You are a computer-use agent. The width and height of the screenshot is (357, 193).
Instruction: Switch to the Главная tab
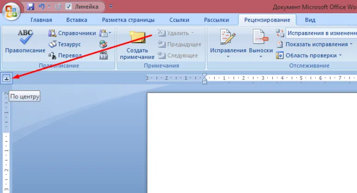point(41,20)
